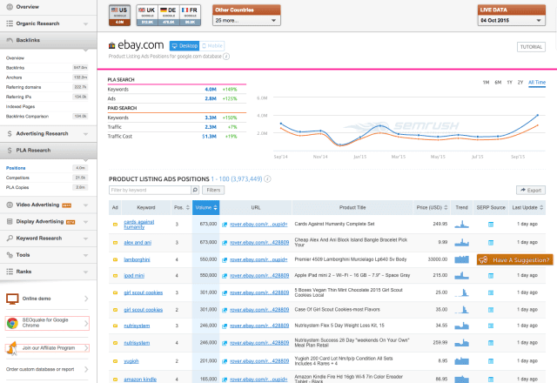Open the amazon kindle keyword link

pyautogui.click(x=140, y=380)
